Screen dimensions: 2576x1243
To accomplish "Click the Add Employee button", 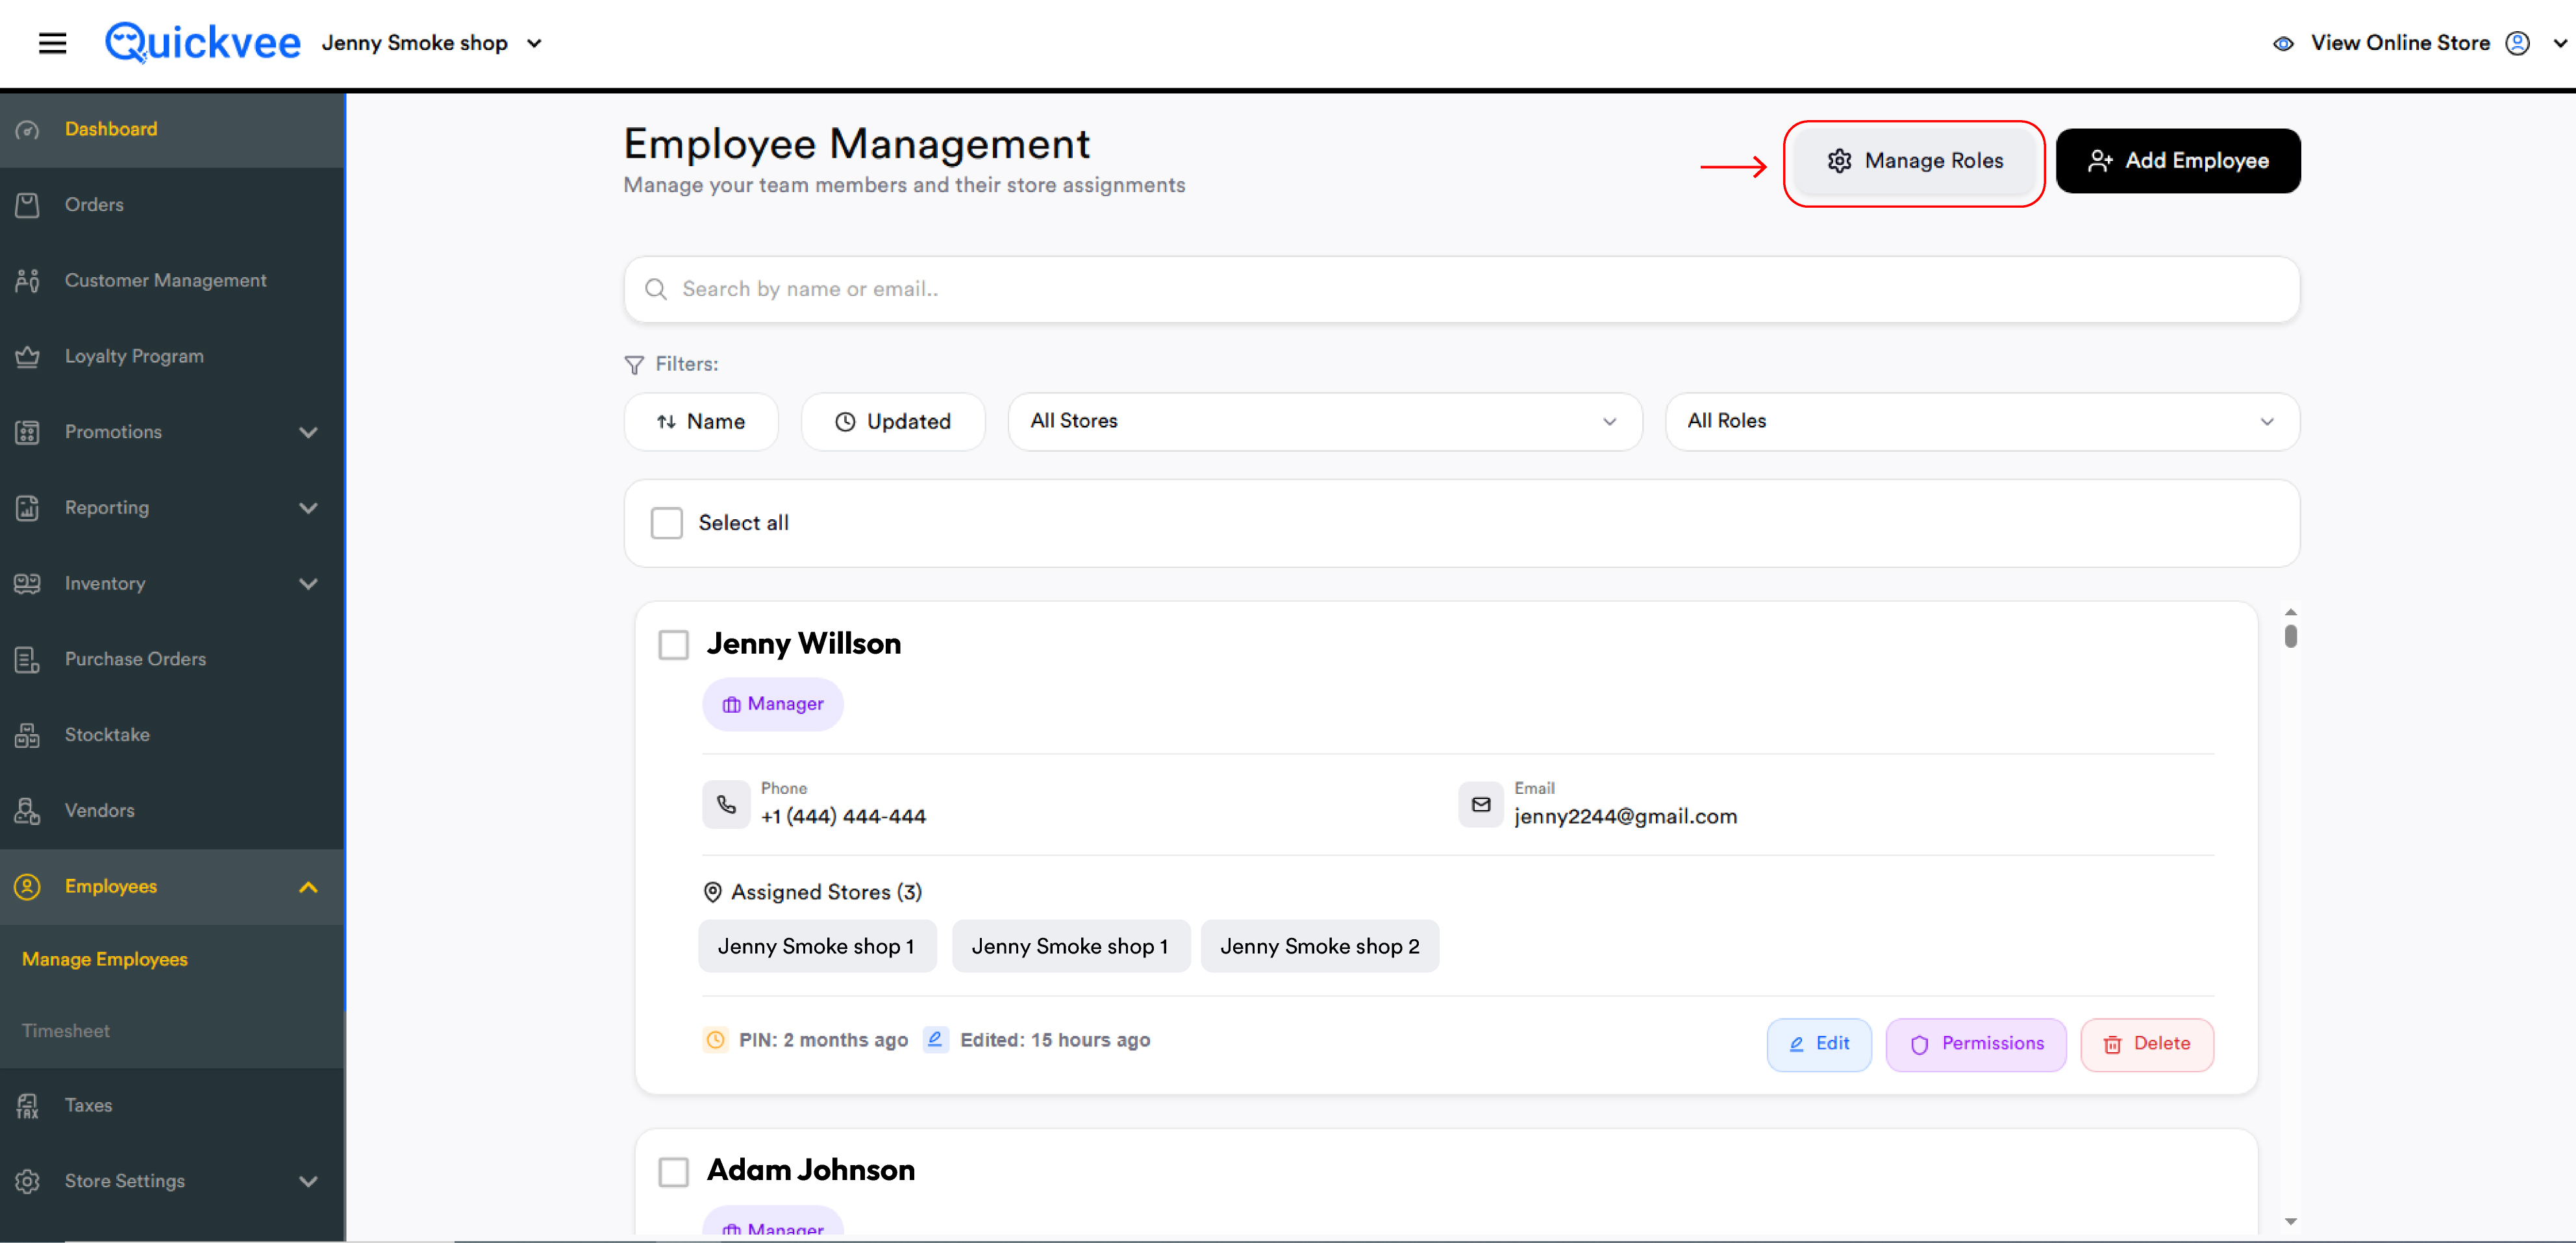I will click(x=2178, y=161).
